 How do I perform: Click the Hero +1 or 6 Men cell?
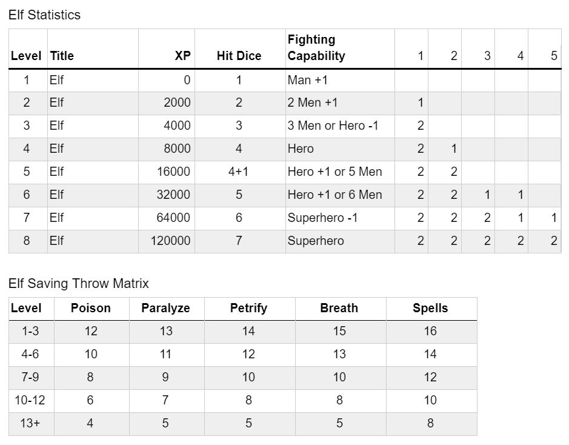click(334, 195)
